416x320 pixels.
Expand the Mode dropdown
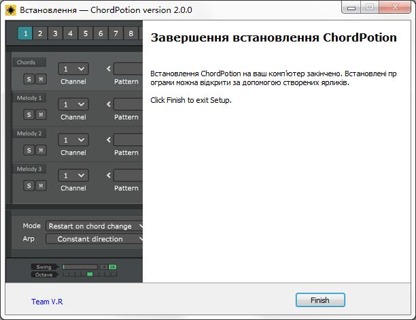[94, 226]
